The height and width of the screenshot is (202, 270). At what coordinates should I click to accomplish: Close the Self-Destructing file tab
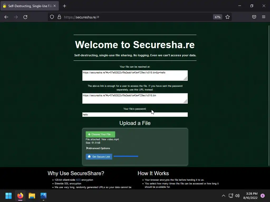tap(55, 6)
